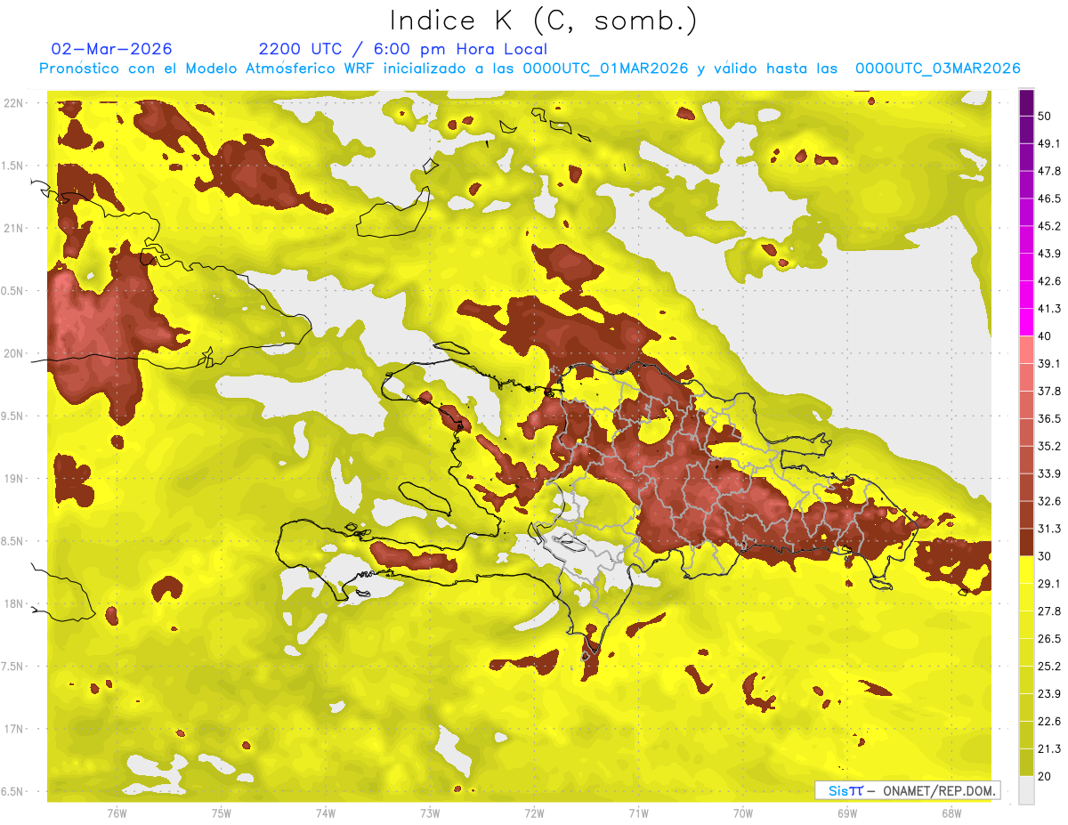This screenshot has width=1068, height=825.
Task: Click the legend color band between 45.2 and 46.5
Action: [1026, 212]
